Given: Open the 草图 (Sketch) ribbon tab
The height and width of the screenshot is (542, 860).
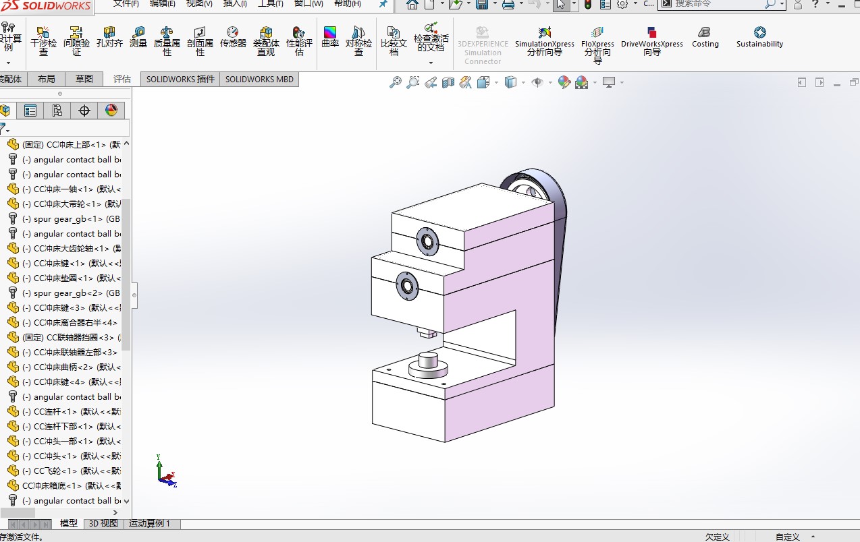Looking at the screenshot, I should [x=84, y=79].
